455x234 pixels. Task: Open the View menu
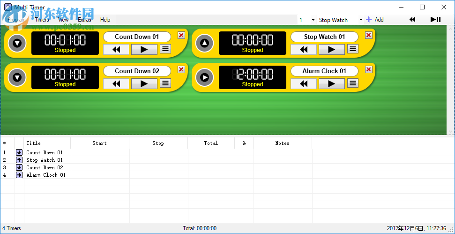pyautogui.click(x=63, y=20)
